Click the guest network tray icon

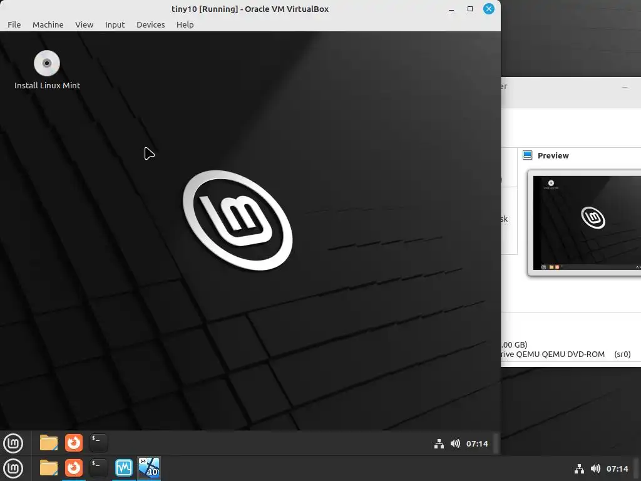coord(439,444)
